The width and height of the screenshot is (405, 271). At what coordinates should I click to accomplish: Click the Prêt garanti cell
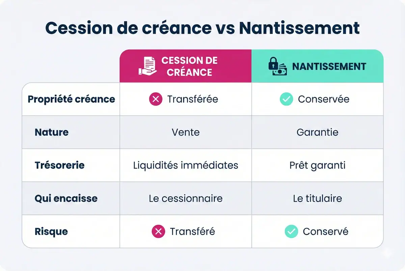[x=317, y=165]
